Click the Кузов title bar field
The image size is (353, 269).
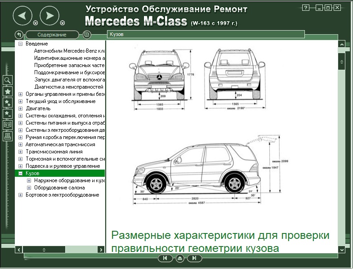[206, 34]
